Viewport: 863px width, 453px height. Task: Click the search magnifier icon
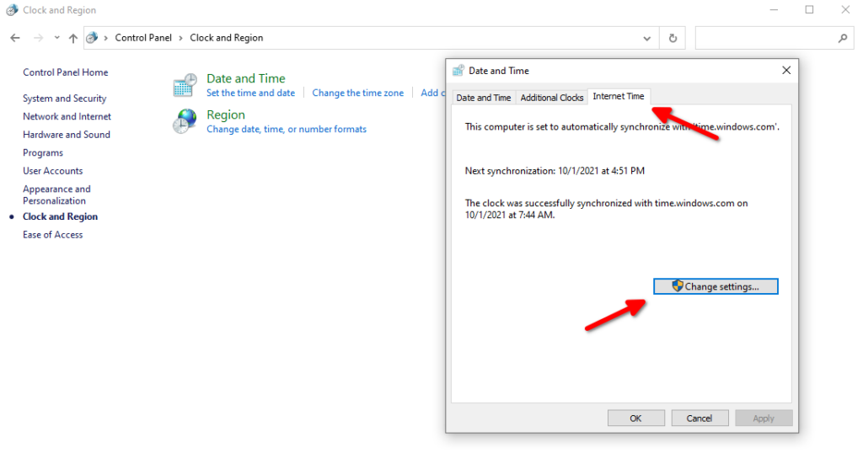(843, 38)
